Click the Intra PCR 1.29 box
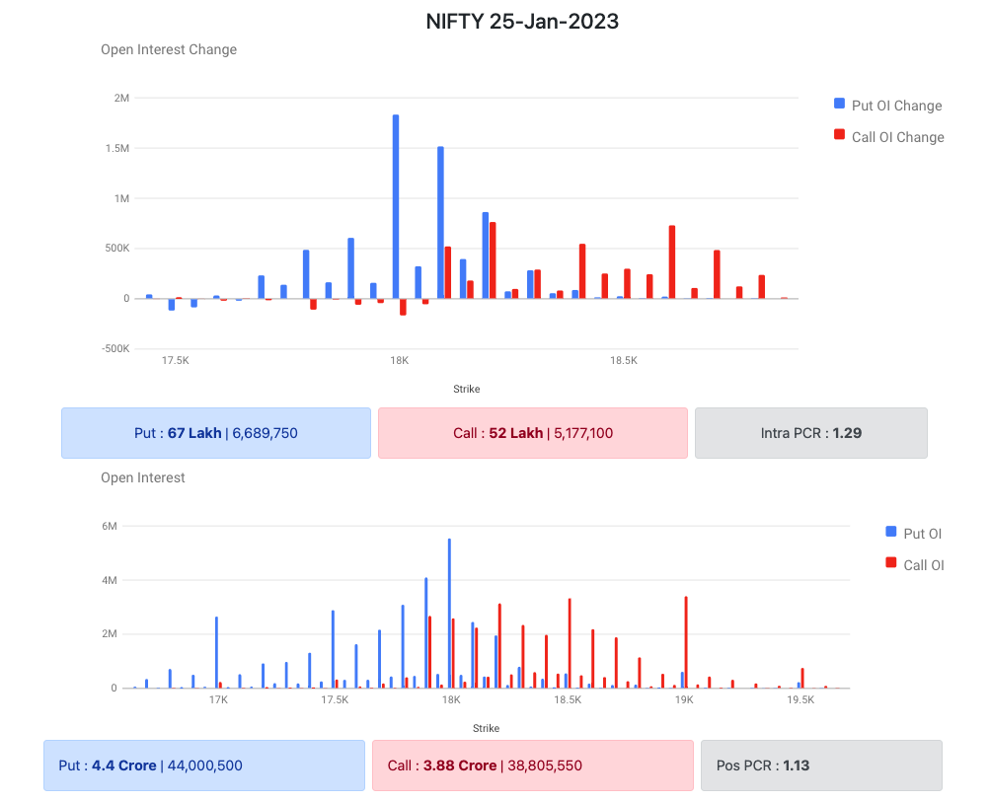 pyautogui.click(x=810, y=433)
